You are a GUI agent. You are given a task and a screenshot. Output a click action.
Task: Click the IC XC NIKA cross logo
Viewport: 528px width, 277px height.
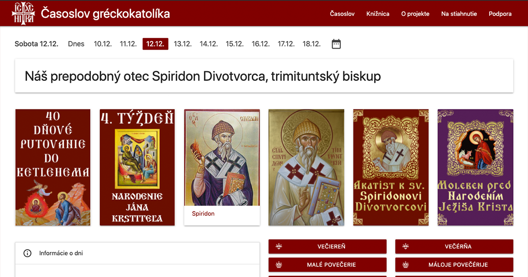(x=23, y=13)
